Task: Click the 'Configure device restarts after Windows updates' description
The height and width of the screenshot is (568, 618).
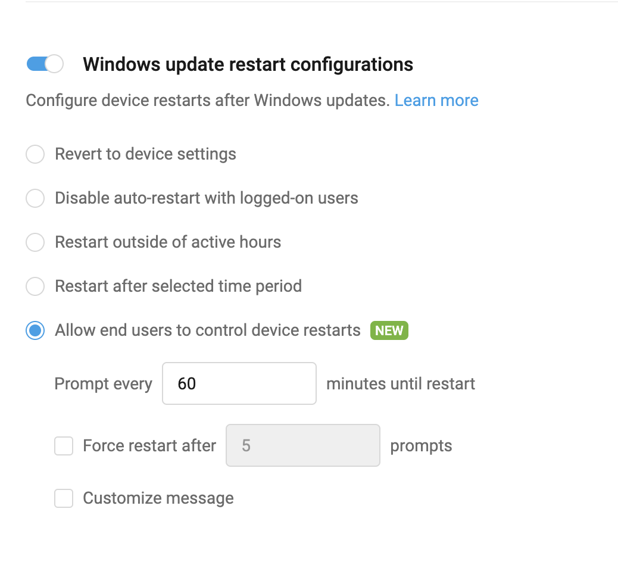Action: coord(207,100)
